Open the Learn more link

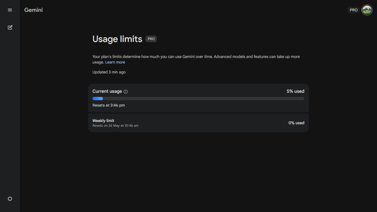[x=115, y=62]
